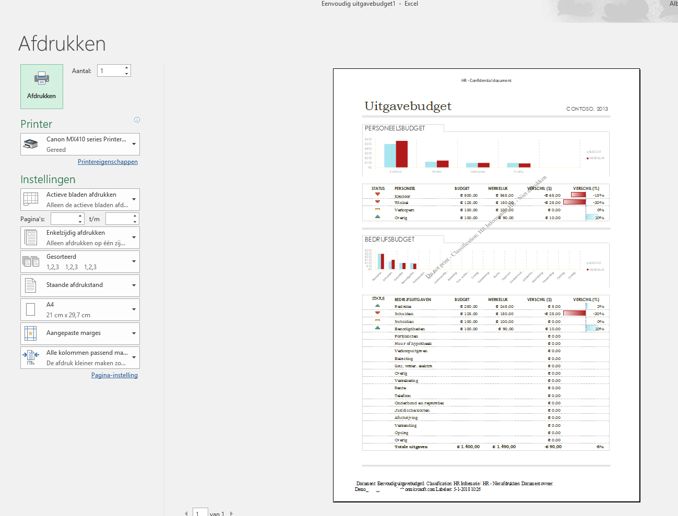The height and width of the screenshot is (516, 678).
Task: Change Staande afdrukstand orientation
Action: (x=80, y=285)
